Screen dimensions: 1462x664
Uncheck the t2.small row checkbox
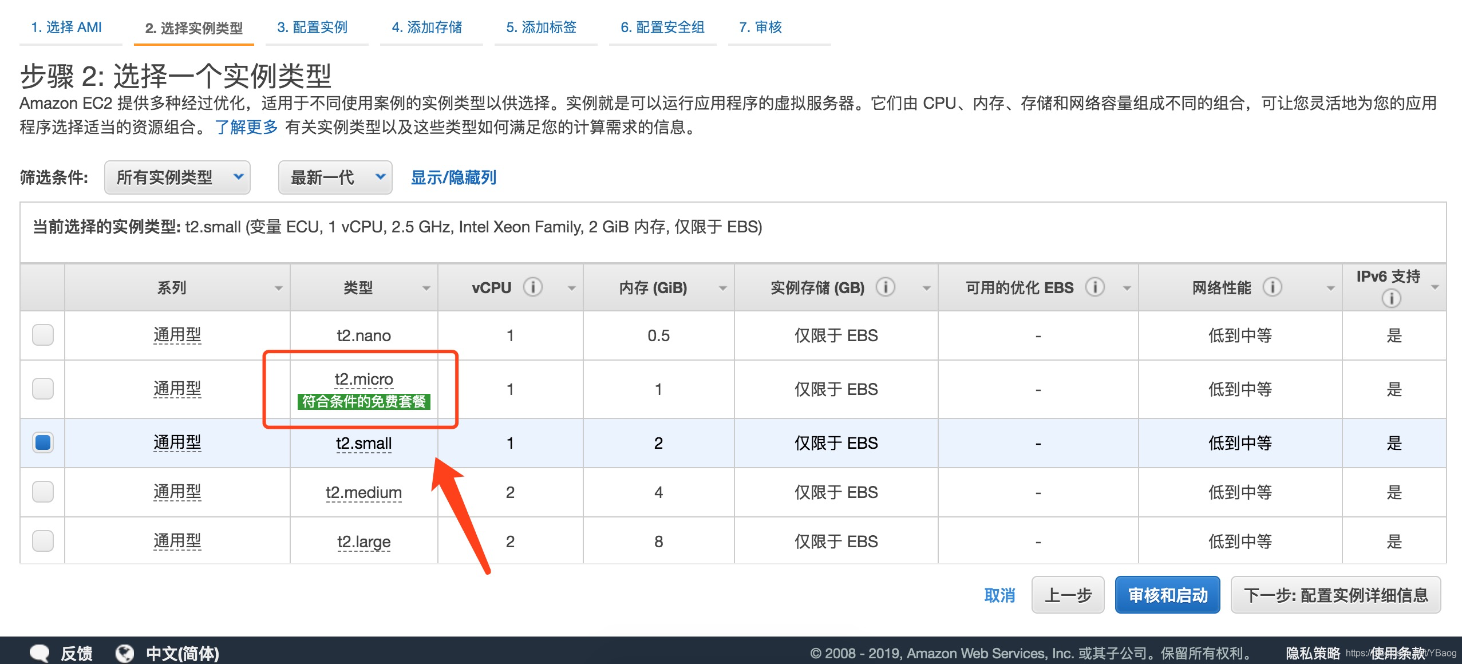(43, 442)
